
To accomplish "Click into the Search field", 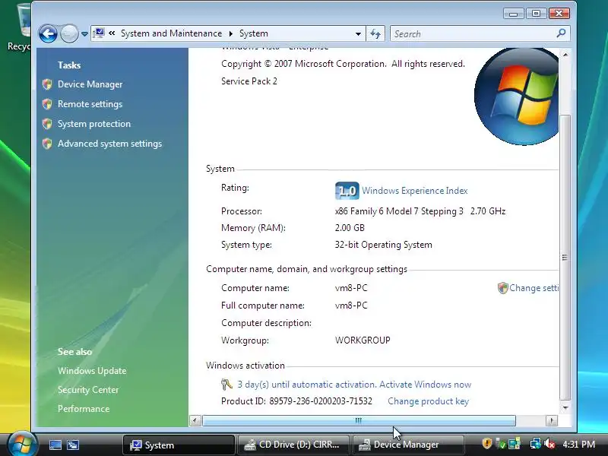I will point(473,33).
